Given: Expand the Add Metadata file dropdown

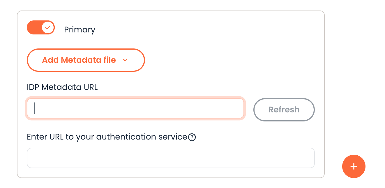Looking at the screenshot, I should click(86, 60).
